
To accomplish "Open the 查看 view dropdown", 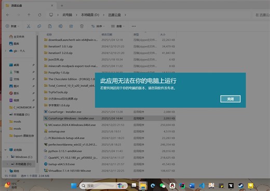I will pos(118,26).
